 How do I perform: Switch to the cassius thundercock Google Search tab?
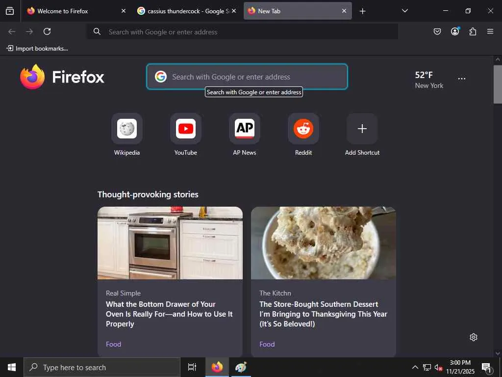[x=186, y=11]
